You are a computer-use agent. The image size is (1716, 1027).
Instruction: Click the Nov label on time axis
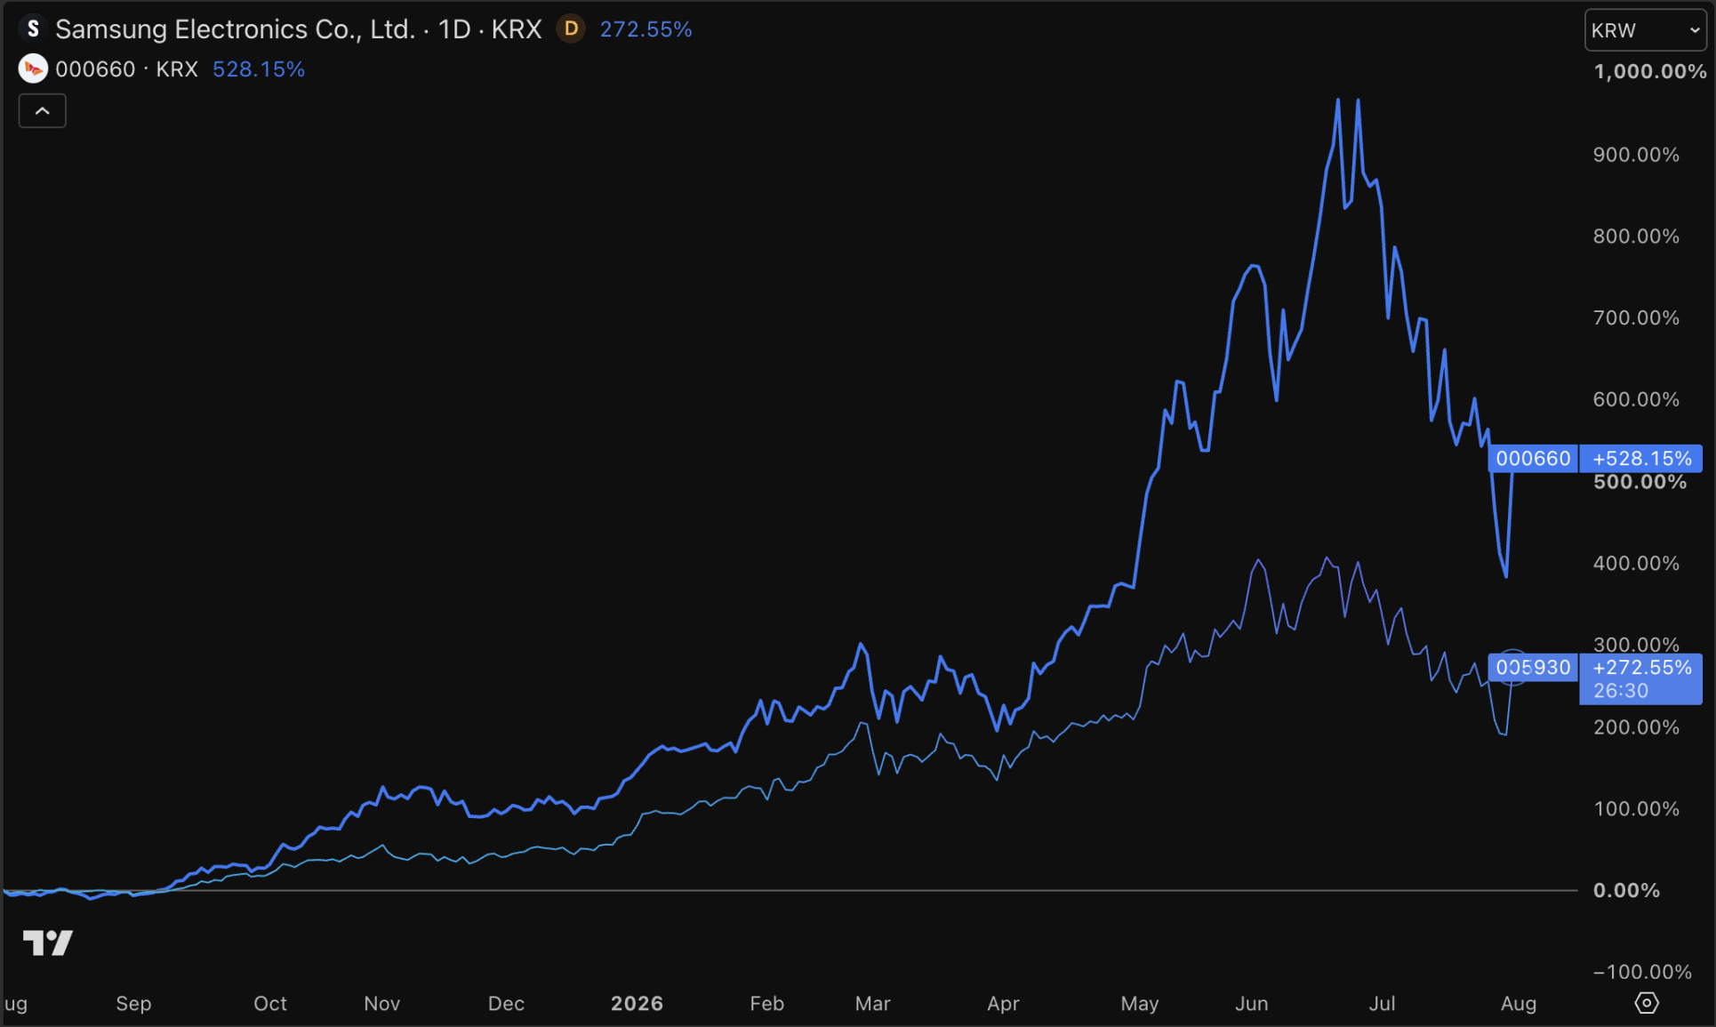382,1004
